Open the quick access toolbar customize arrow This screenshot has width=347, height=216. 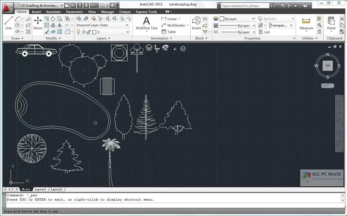point(118,5)
